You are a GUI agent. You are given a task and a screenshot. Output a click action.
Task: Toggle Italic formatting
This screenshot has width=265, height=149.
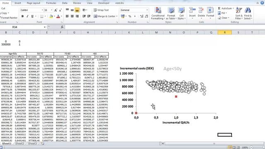coord(27,17)
